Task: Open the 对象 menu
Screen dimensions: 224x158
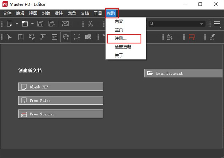Action: [x=46, y=13]
